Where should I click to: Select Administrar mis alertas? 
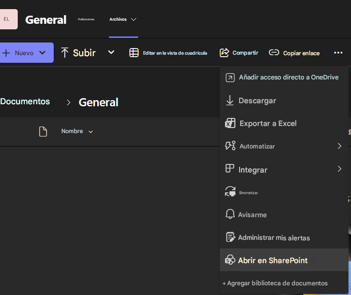click(284, 237)
